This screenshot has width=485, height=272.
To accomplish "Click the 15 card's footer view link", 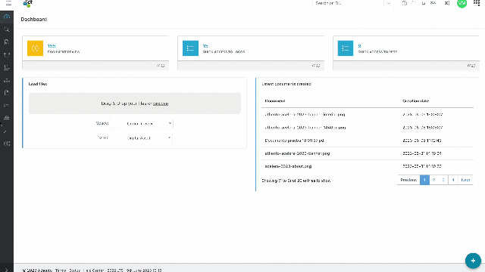I will (x=316, y=66).
